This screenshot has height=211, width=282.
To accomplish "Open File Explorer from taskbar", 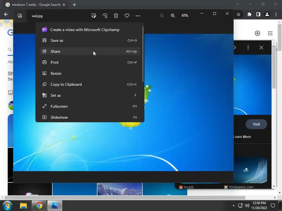I will (x=23, y=206).
